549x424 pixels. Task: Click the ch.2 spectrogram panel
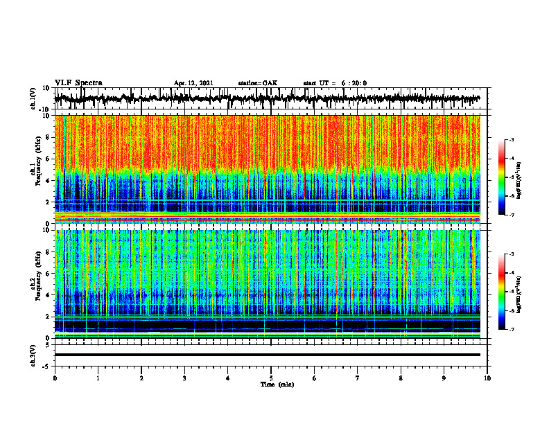pos(267,284)
